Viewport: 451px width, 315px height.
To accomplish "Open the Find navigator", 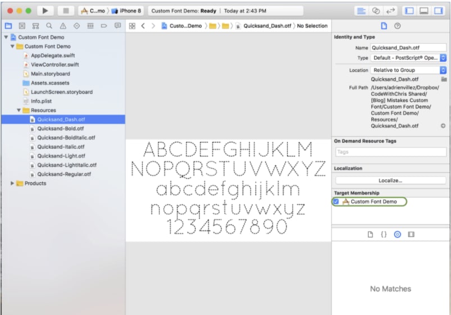I will point(49,26).
